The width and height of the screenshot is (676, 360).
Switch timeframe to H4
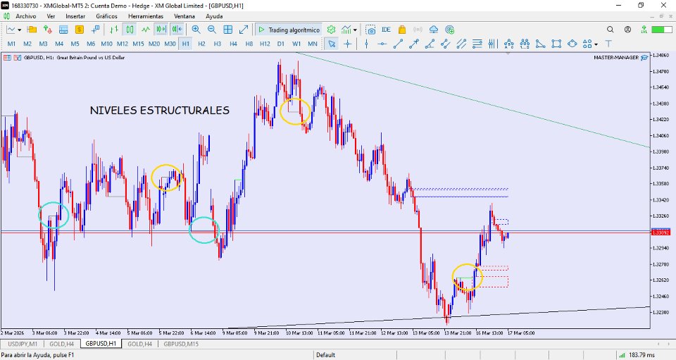pyautogui.click(x=233, y=44)
